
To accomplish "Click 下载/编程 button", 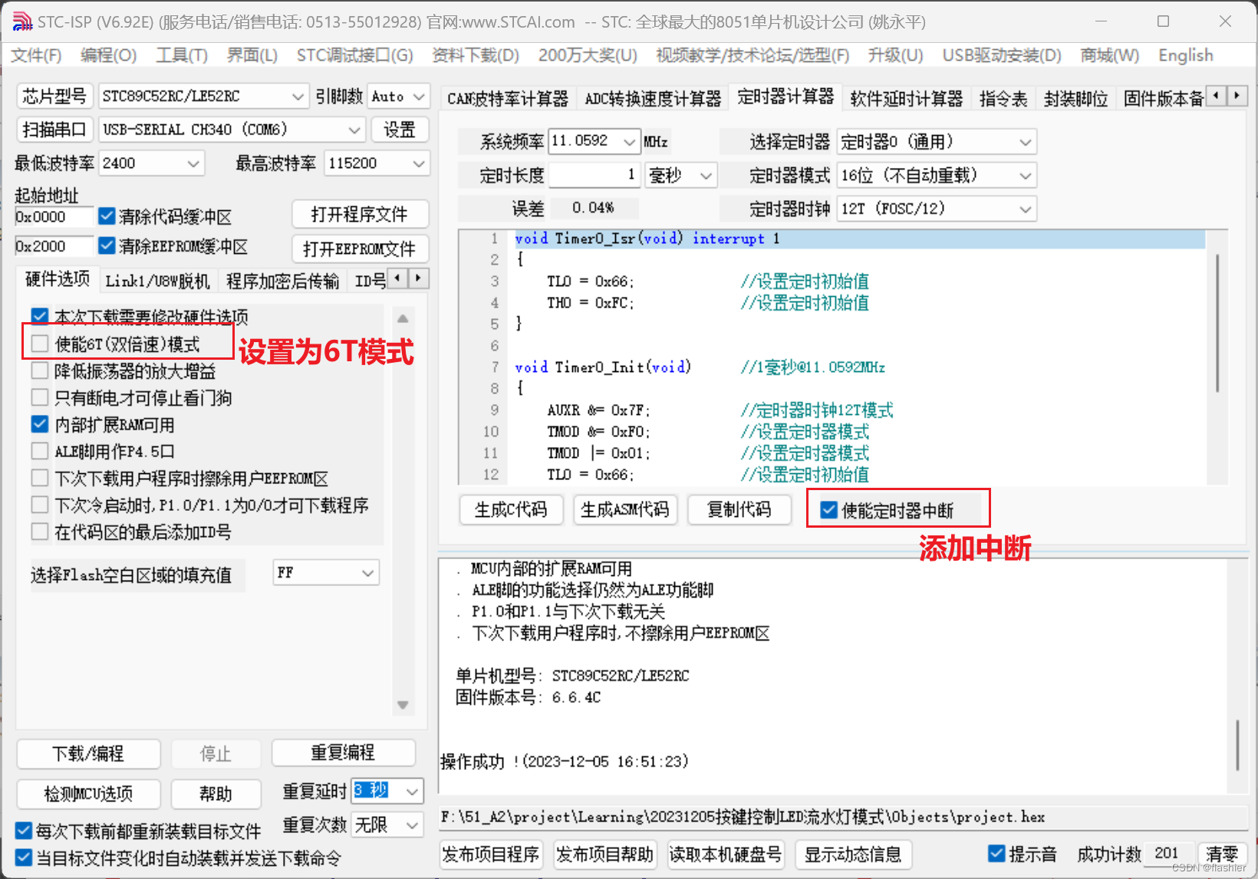I will coord(88,754).
